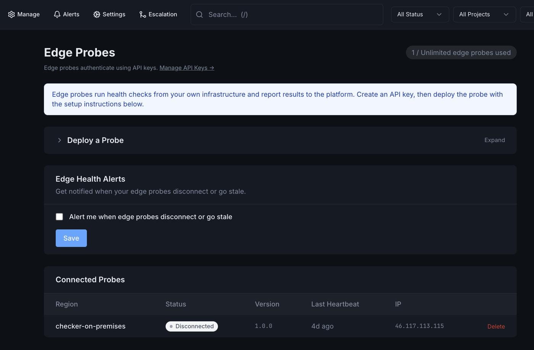Select the checker-on-premises probe row
Viewport: 534px width, 350px height.
[x=90, y=326]
